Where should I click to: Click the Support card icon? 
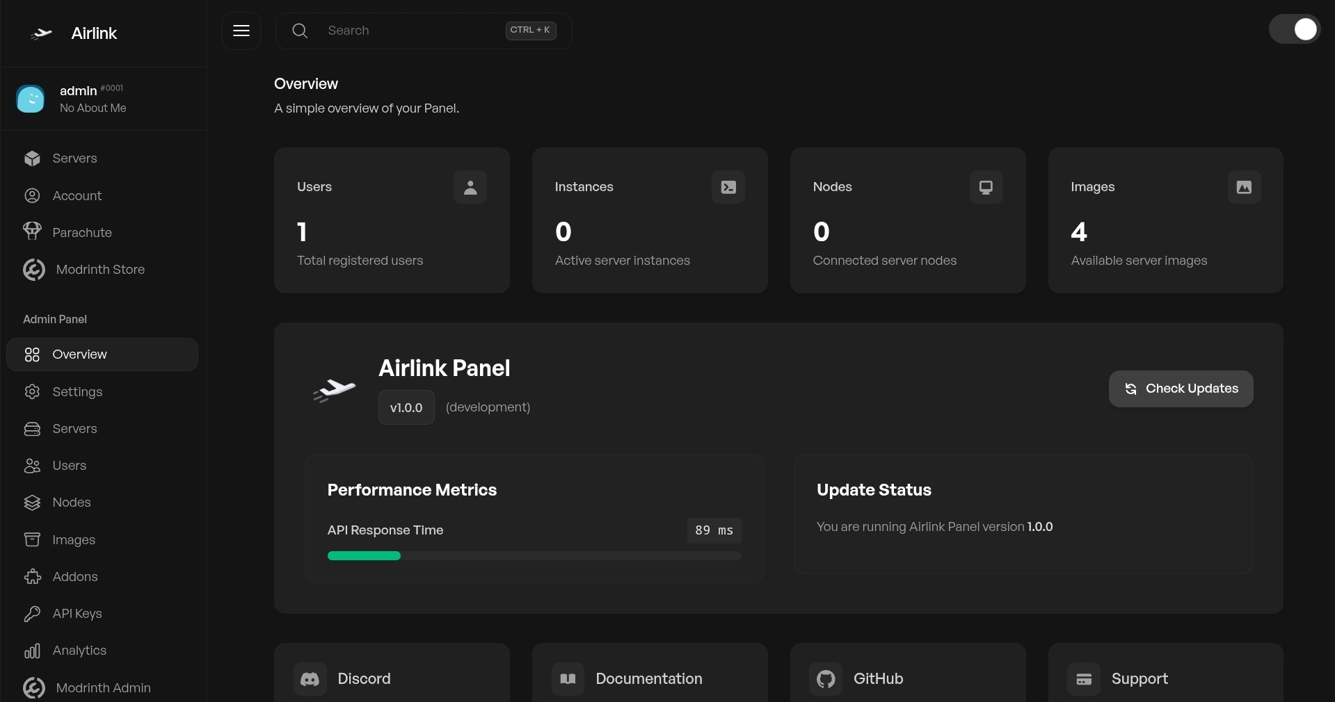(1083, 679)
